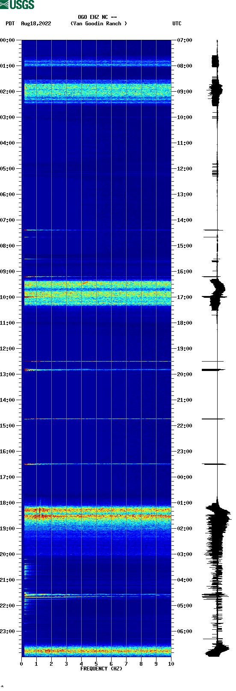Click the '01:00' UTC axis label

[x=185, y=503]
